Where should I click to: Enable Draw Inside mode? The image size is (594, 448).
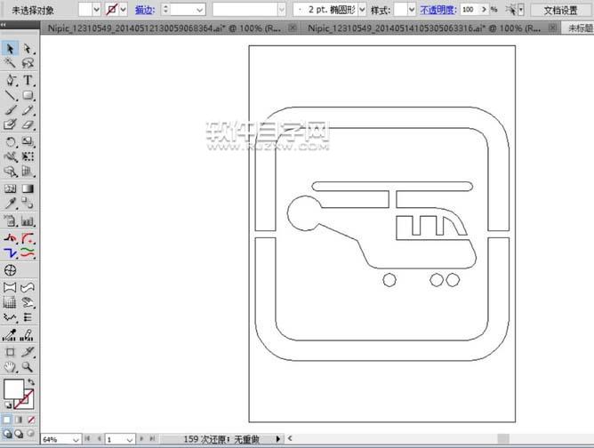click(31, 433)
